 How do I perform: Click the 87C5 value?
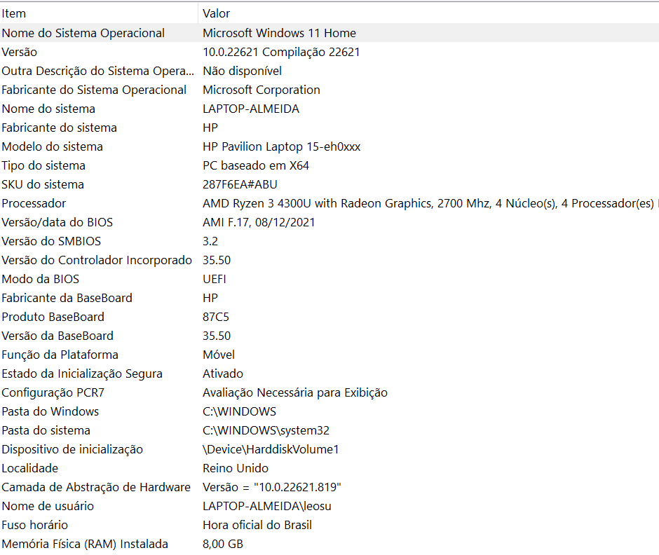click(216, 316)
